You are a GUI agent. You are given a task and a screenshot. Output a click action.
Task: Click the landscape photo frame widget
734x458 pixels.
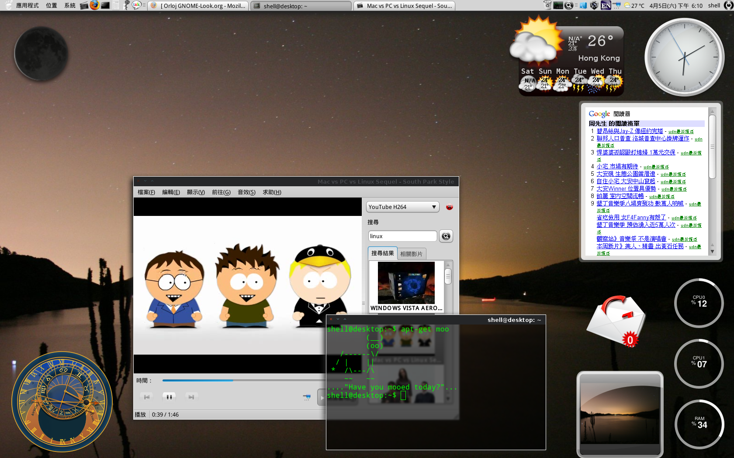[620, 414]
